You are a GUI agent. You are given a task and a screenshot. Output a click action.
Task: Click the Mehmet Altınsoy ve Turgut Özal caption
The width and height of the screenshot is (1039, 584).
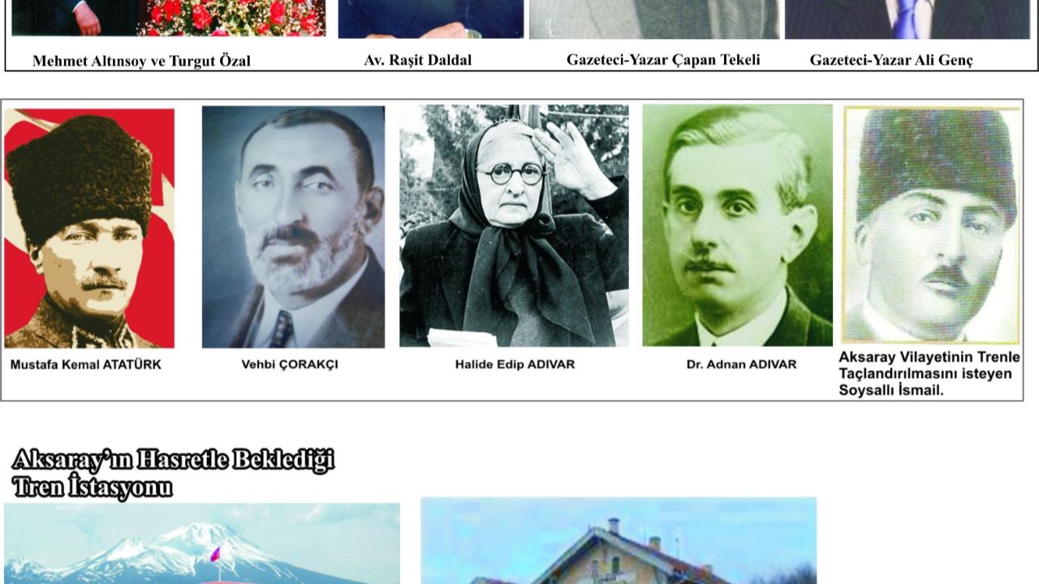click(x=141, y=61)
